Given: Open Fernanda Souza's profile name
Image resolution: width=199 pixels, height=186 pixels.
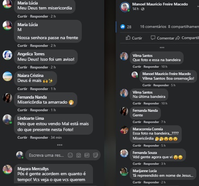Looking at the screenshot, I should pyautogui.click(x=145, y=153).
